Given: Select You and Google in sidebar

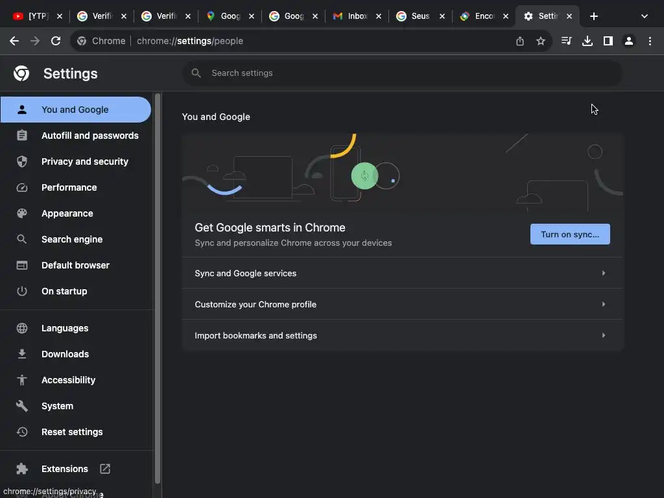Looking at the screenshot, I should point(75,110).
